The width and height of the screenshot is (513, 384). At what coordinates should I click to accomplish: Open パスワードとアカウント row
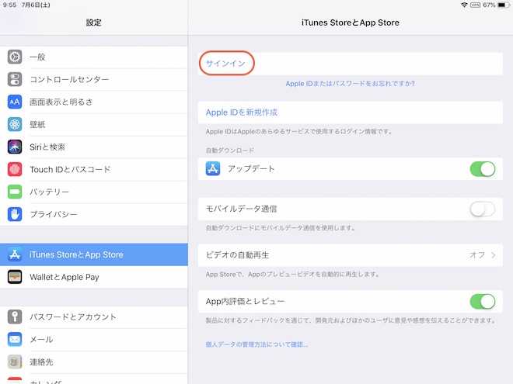94,317
